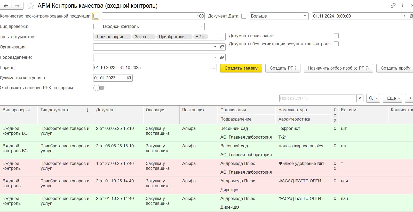Check Документы без регистрации результатов контроля

click(336, 44)
